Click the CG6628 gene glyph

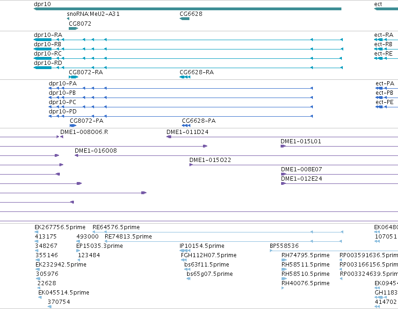[185, 19]
